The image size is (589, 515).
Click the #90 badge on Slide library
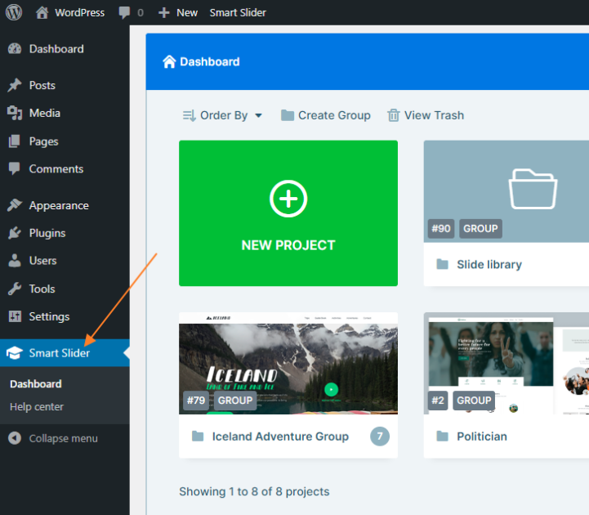click(x=441, y=229)
